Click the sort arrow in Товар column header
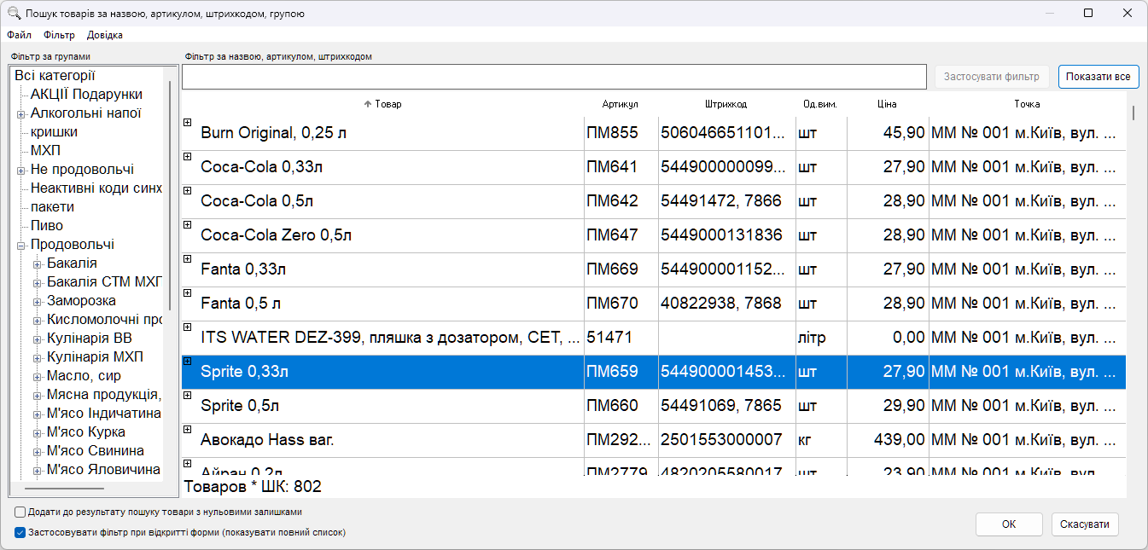Screen dimensions: 1148x550 click(x=368, y=104)
